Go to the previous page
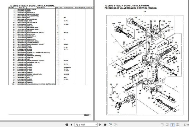Image resolution: width=189 pixels, height=127 pixels. click(72, 125)
